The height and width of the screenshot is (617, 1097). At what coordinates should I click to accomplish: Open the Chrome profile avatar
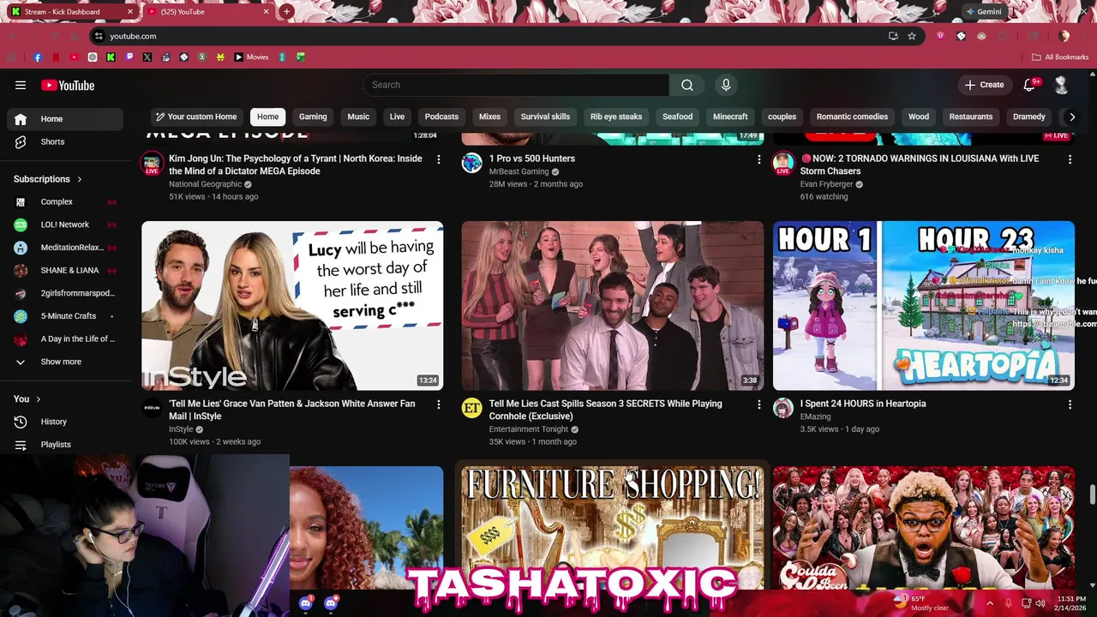tap(1064, 36)
